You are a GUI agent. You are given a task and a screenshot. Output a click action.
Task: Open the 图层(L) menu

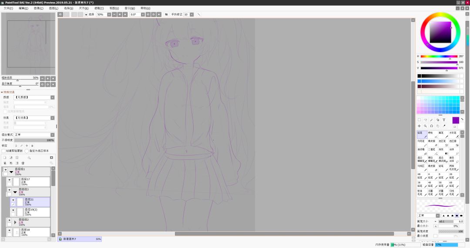(54, 8)
